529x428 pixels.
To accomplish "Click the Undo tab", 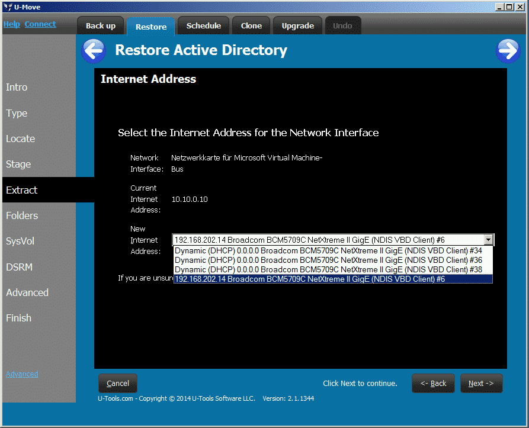I will (x=342, y=25).
